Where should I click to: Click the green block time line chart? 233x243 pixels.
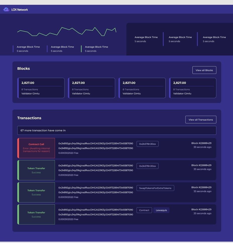(x=67, y=31)
